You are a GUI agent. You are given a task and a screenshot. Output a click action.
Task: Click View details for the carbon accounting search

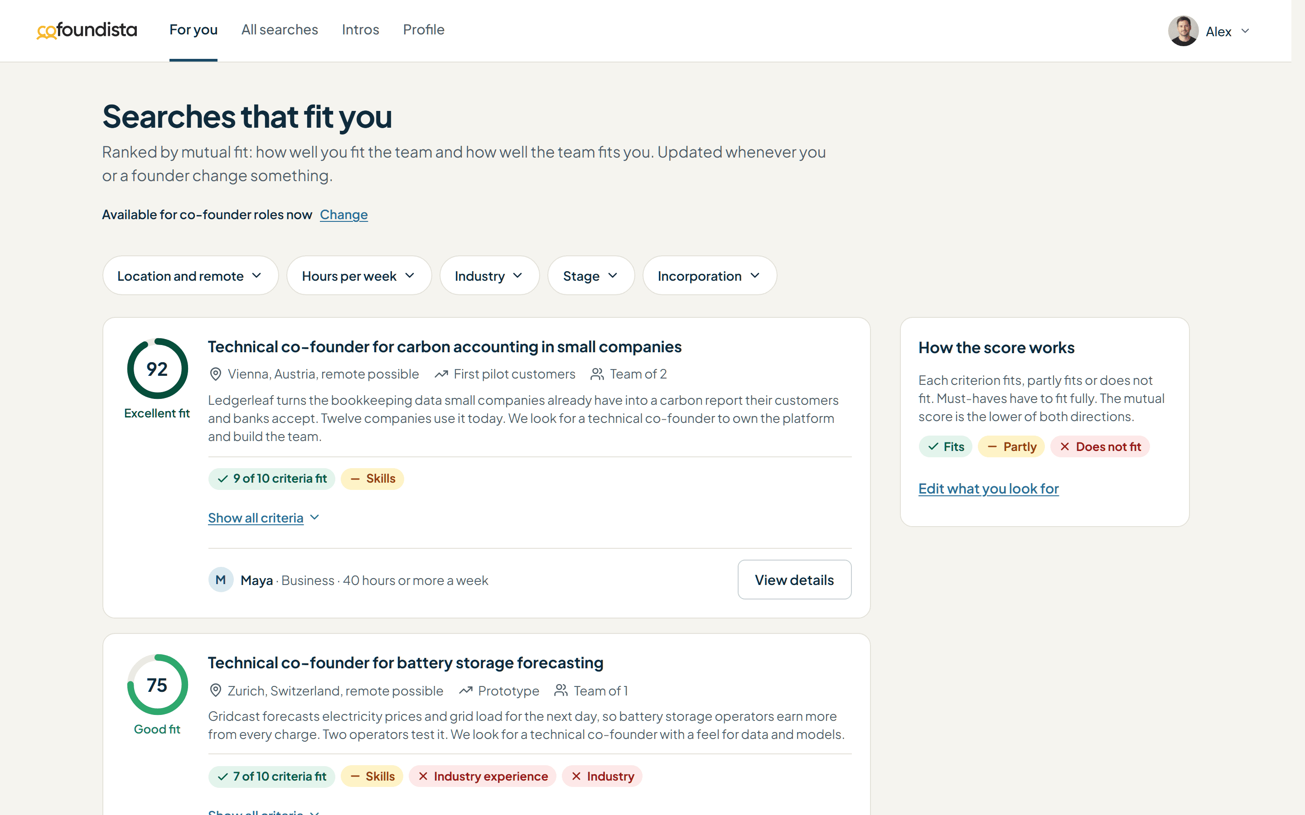[794, 580]
